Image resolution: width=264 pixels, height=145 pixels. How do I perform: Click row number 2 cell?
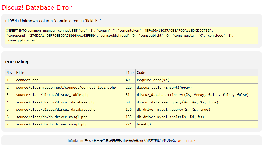point(10,87)
